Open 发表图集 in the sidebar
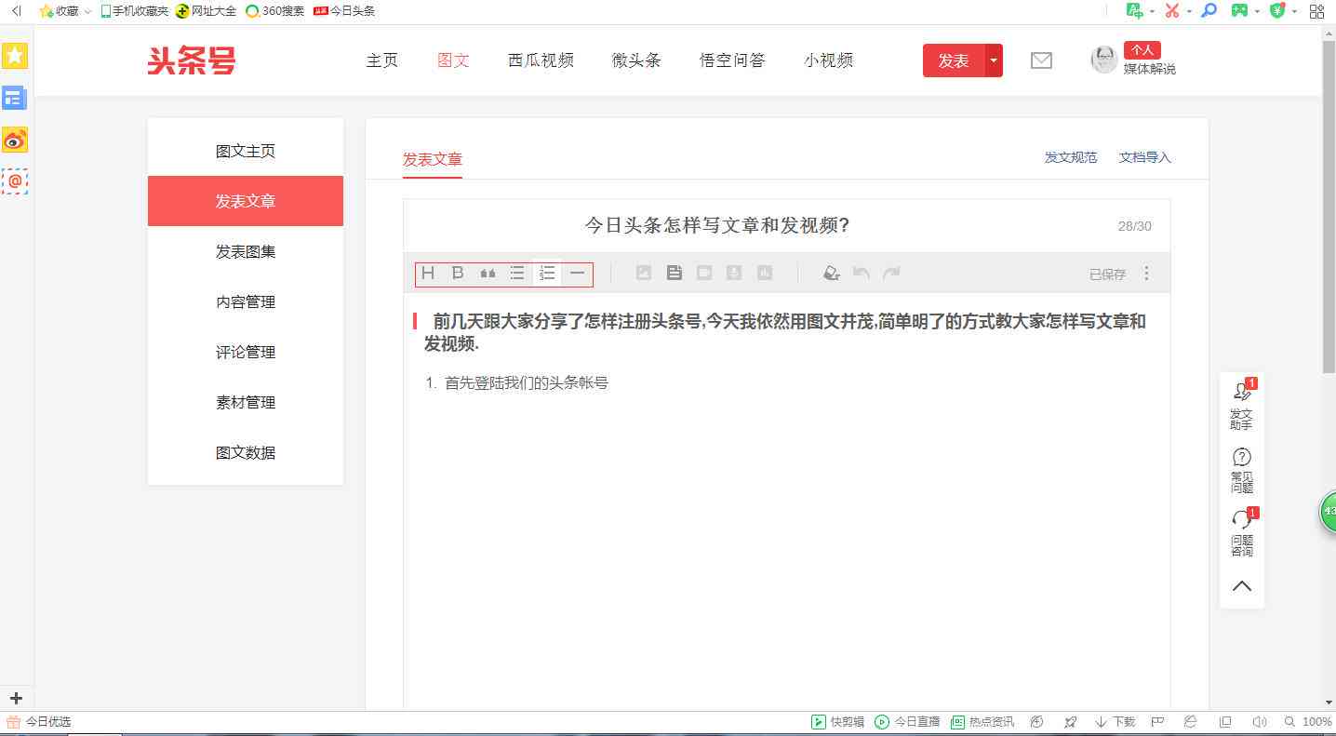Screen dimensions: 1336x736 [246, 251]
